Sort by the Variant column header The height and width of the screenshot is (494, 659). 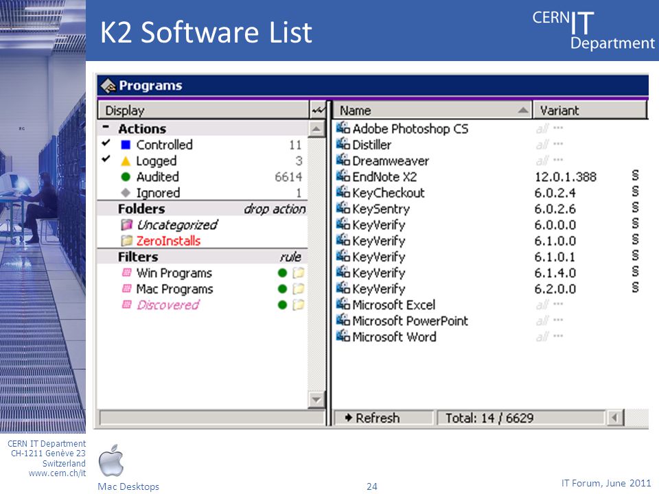pyautogui.click(x=590, y=110)
